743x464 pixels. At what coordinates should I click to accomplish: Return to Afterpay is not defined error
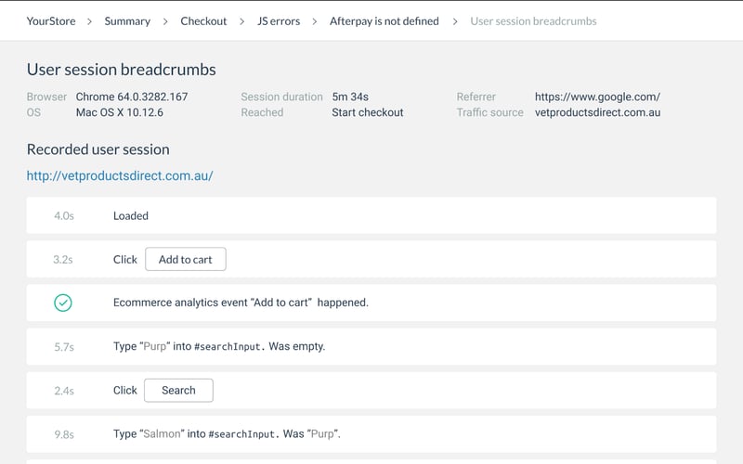tap(385, 21)
